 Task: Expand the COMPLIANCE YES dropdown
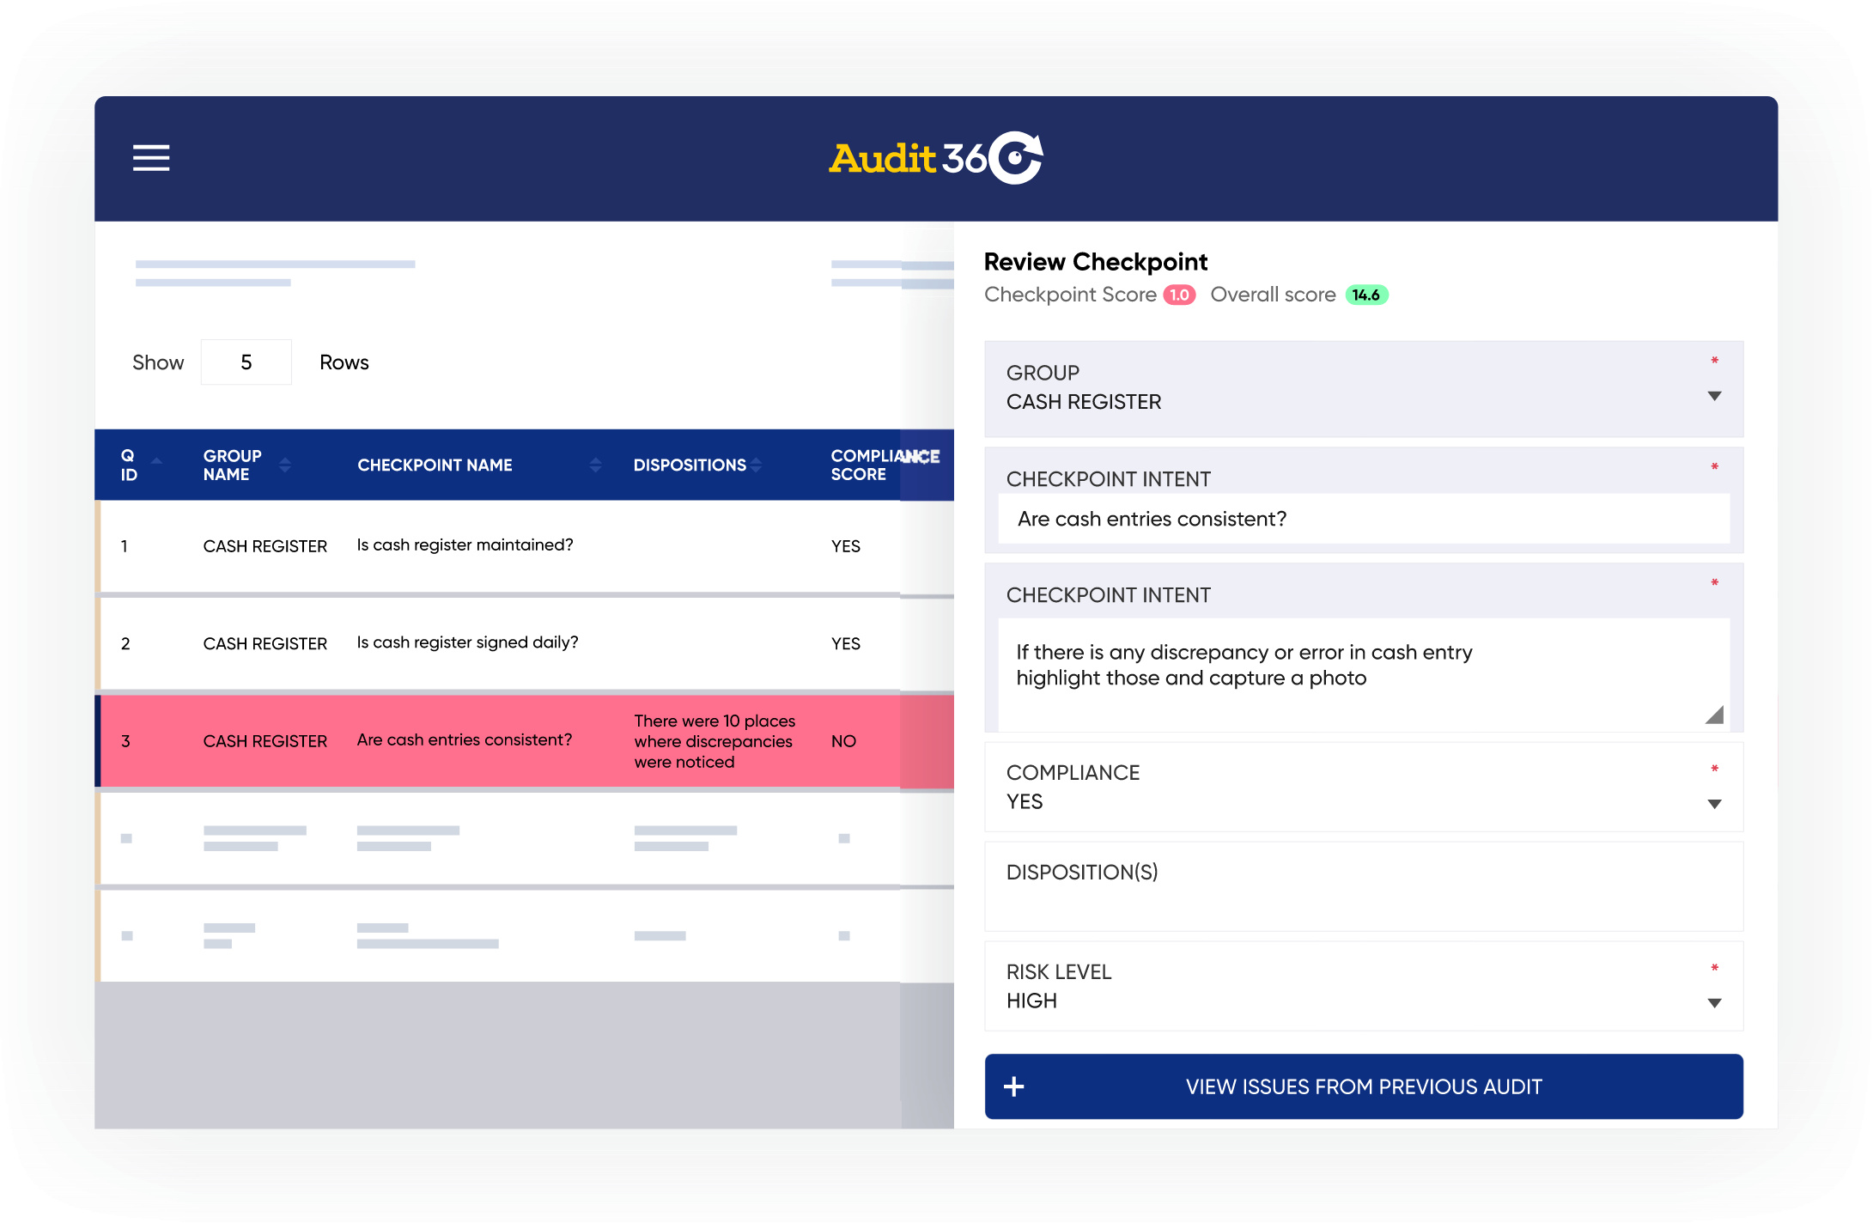coord(1723,809)
